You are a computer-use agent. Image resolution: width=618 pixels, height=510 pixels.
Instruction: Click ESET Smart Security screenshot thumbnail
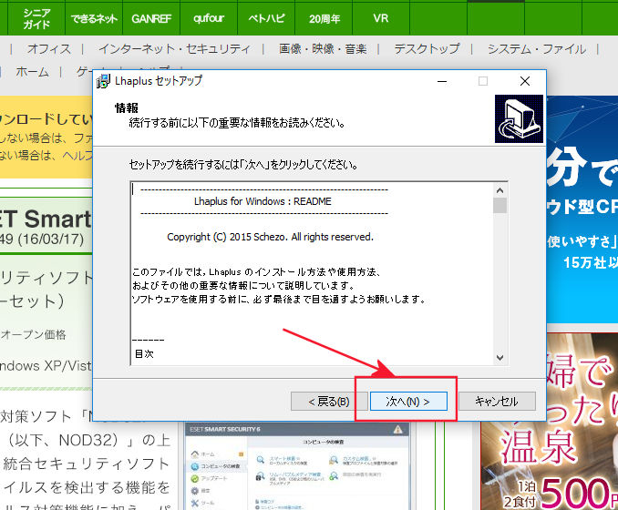297,466
